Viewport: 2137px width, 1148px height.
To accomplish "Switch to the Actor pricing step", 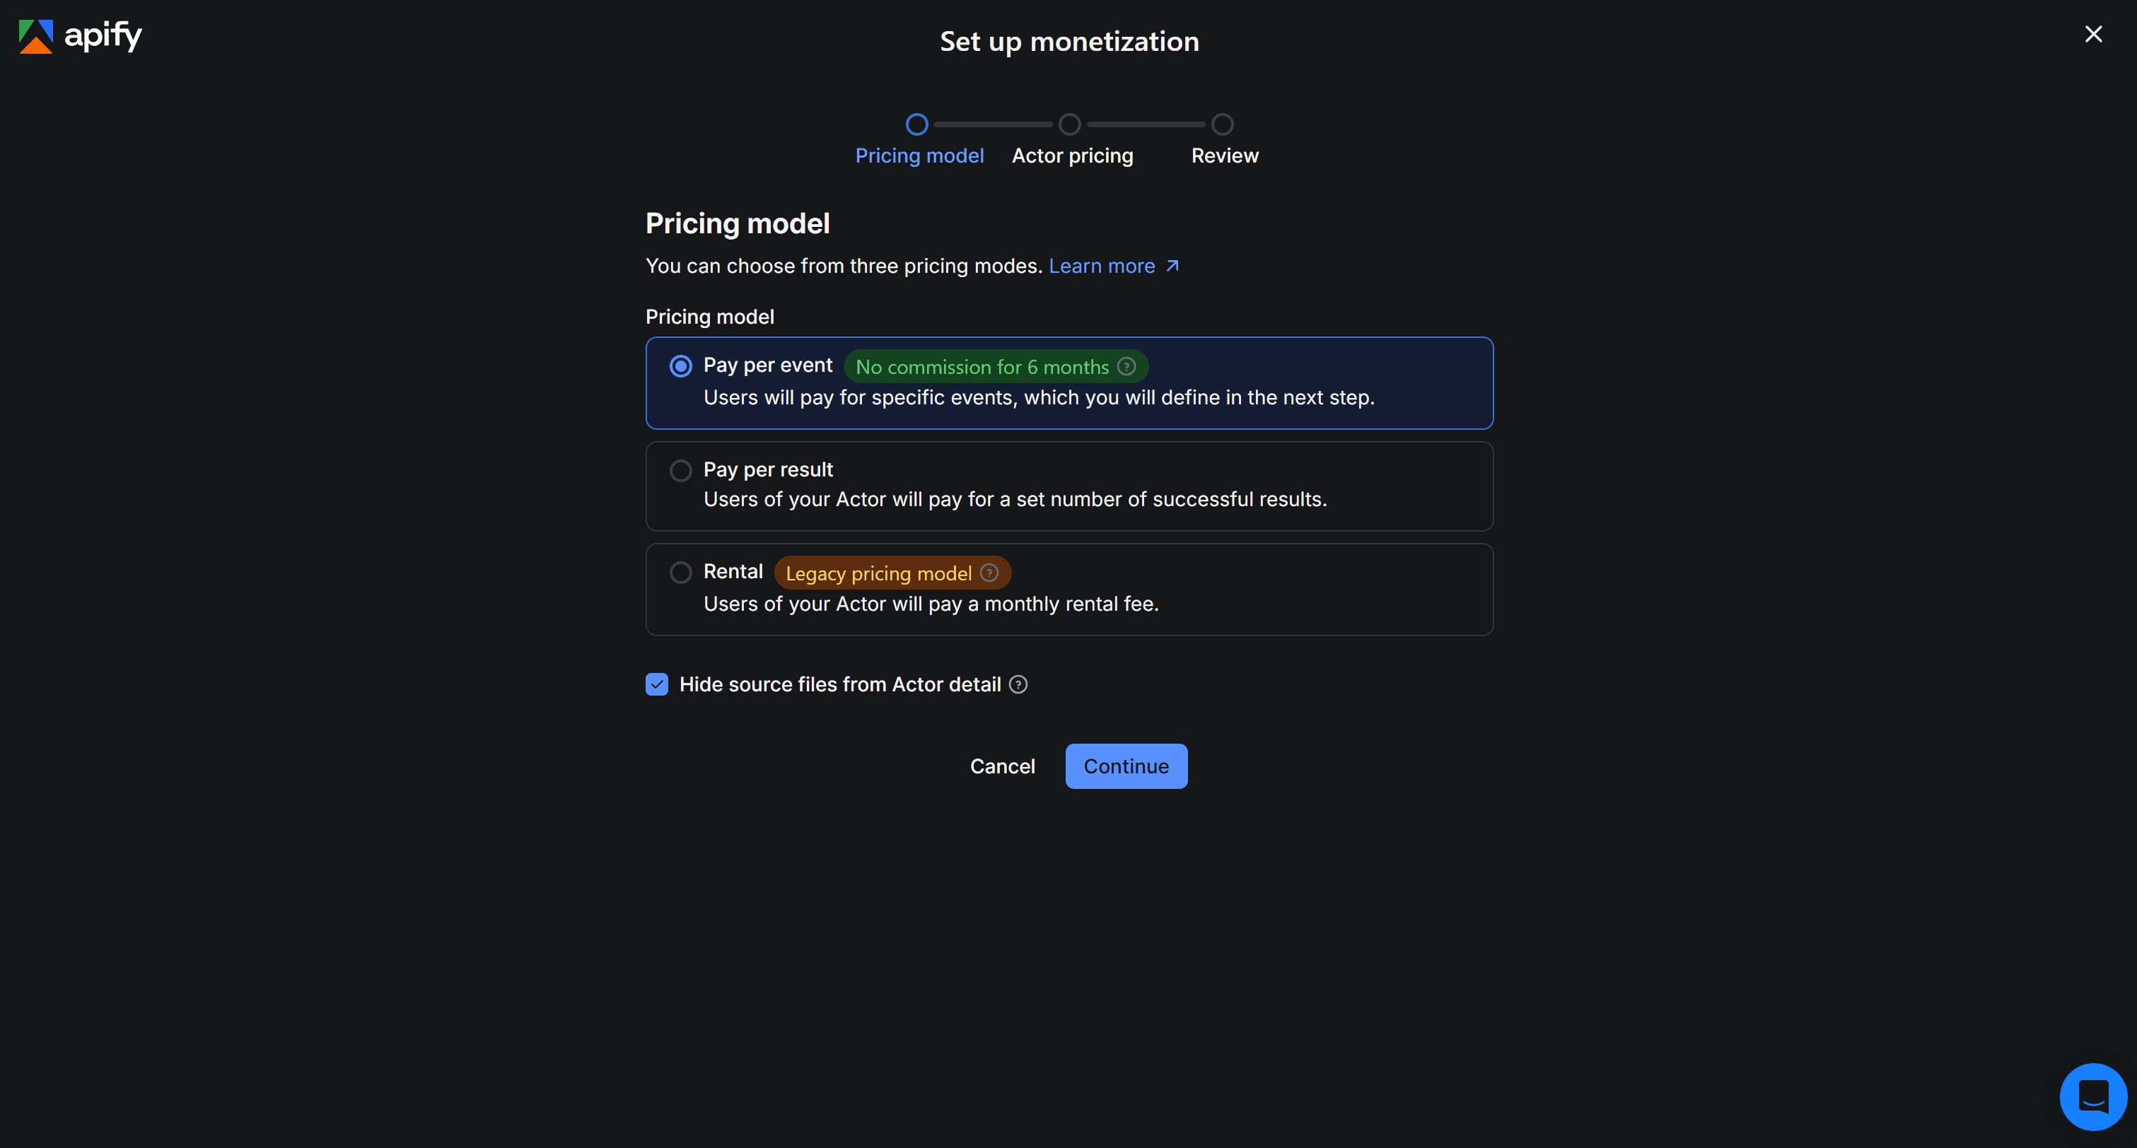I will point(1072,155).
